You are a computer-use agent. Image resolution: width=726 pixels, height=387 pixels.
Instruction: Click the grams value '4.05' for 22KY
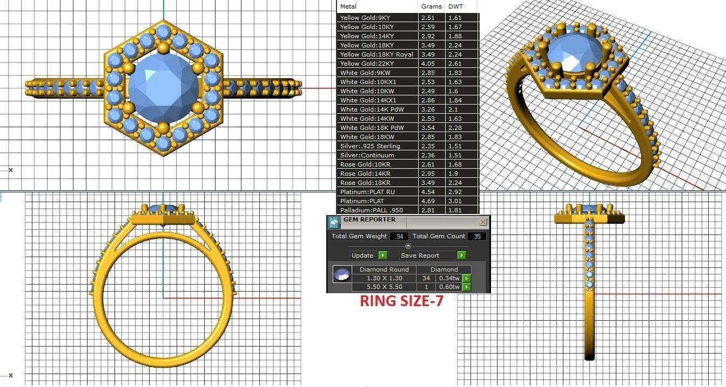click(x=427, y=64)
